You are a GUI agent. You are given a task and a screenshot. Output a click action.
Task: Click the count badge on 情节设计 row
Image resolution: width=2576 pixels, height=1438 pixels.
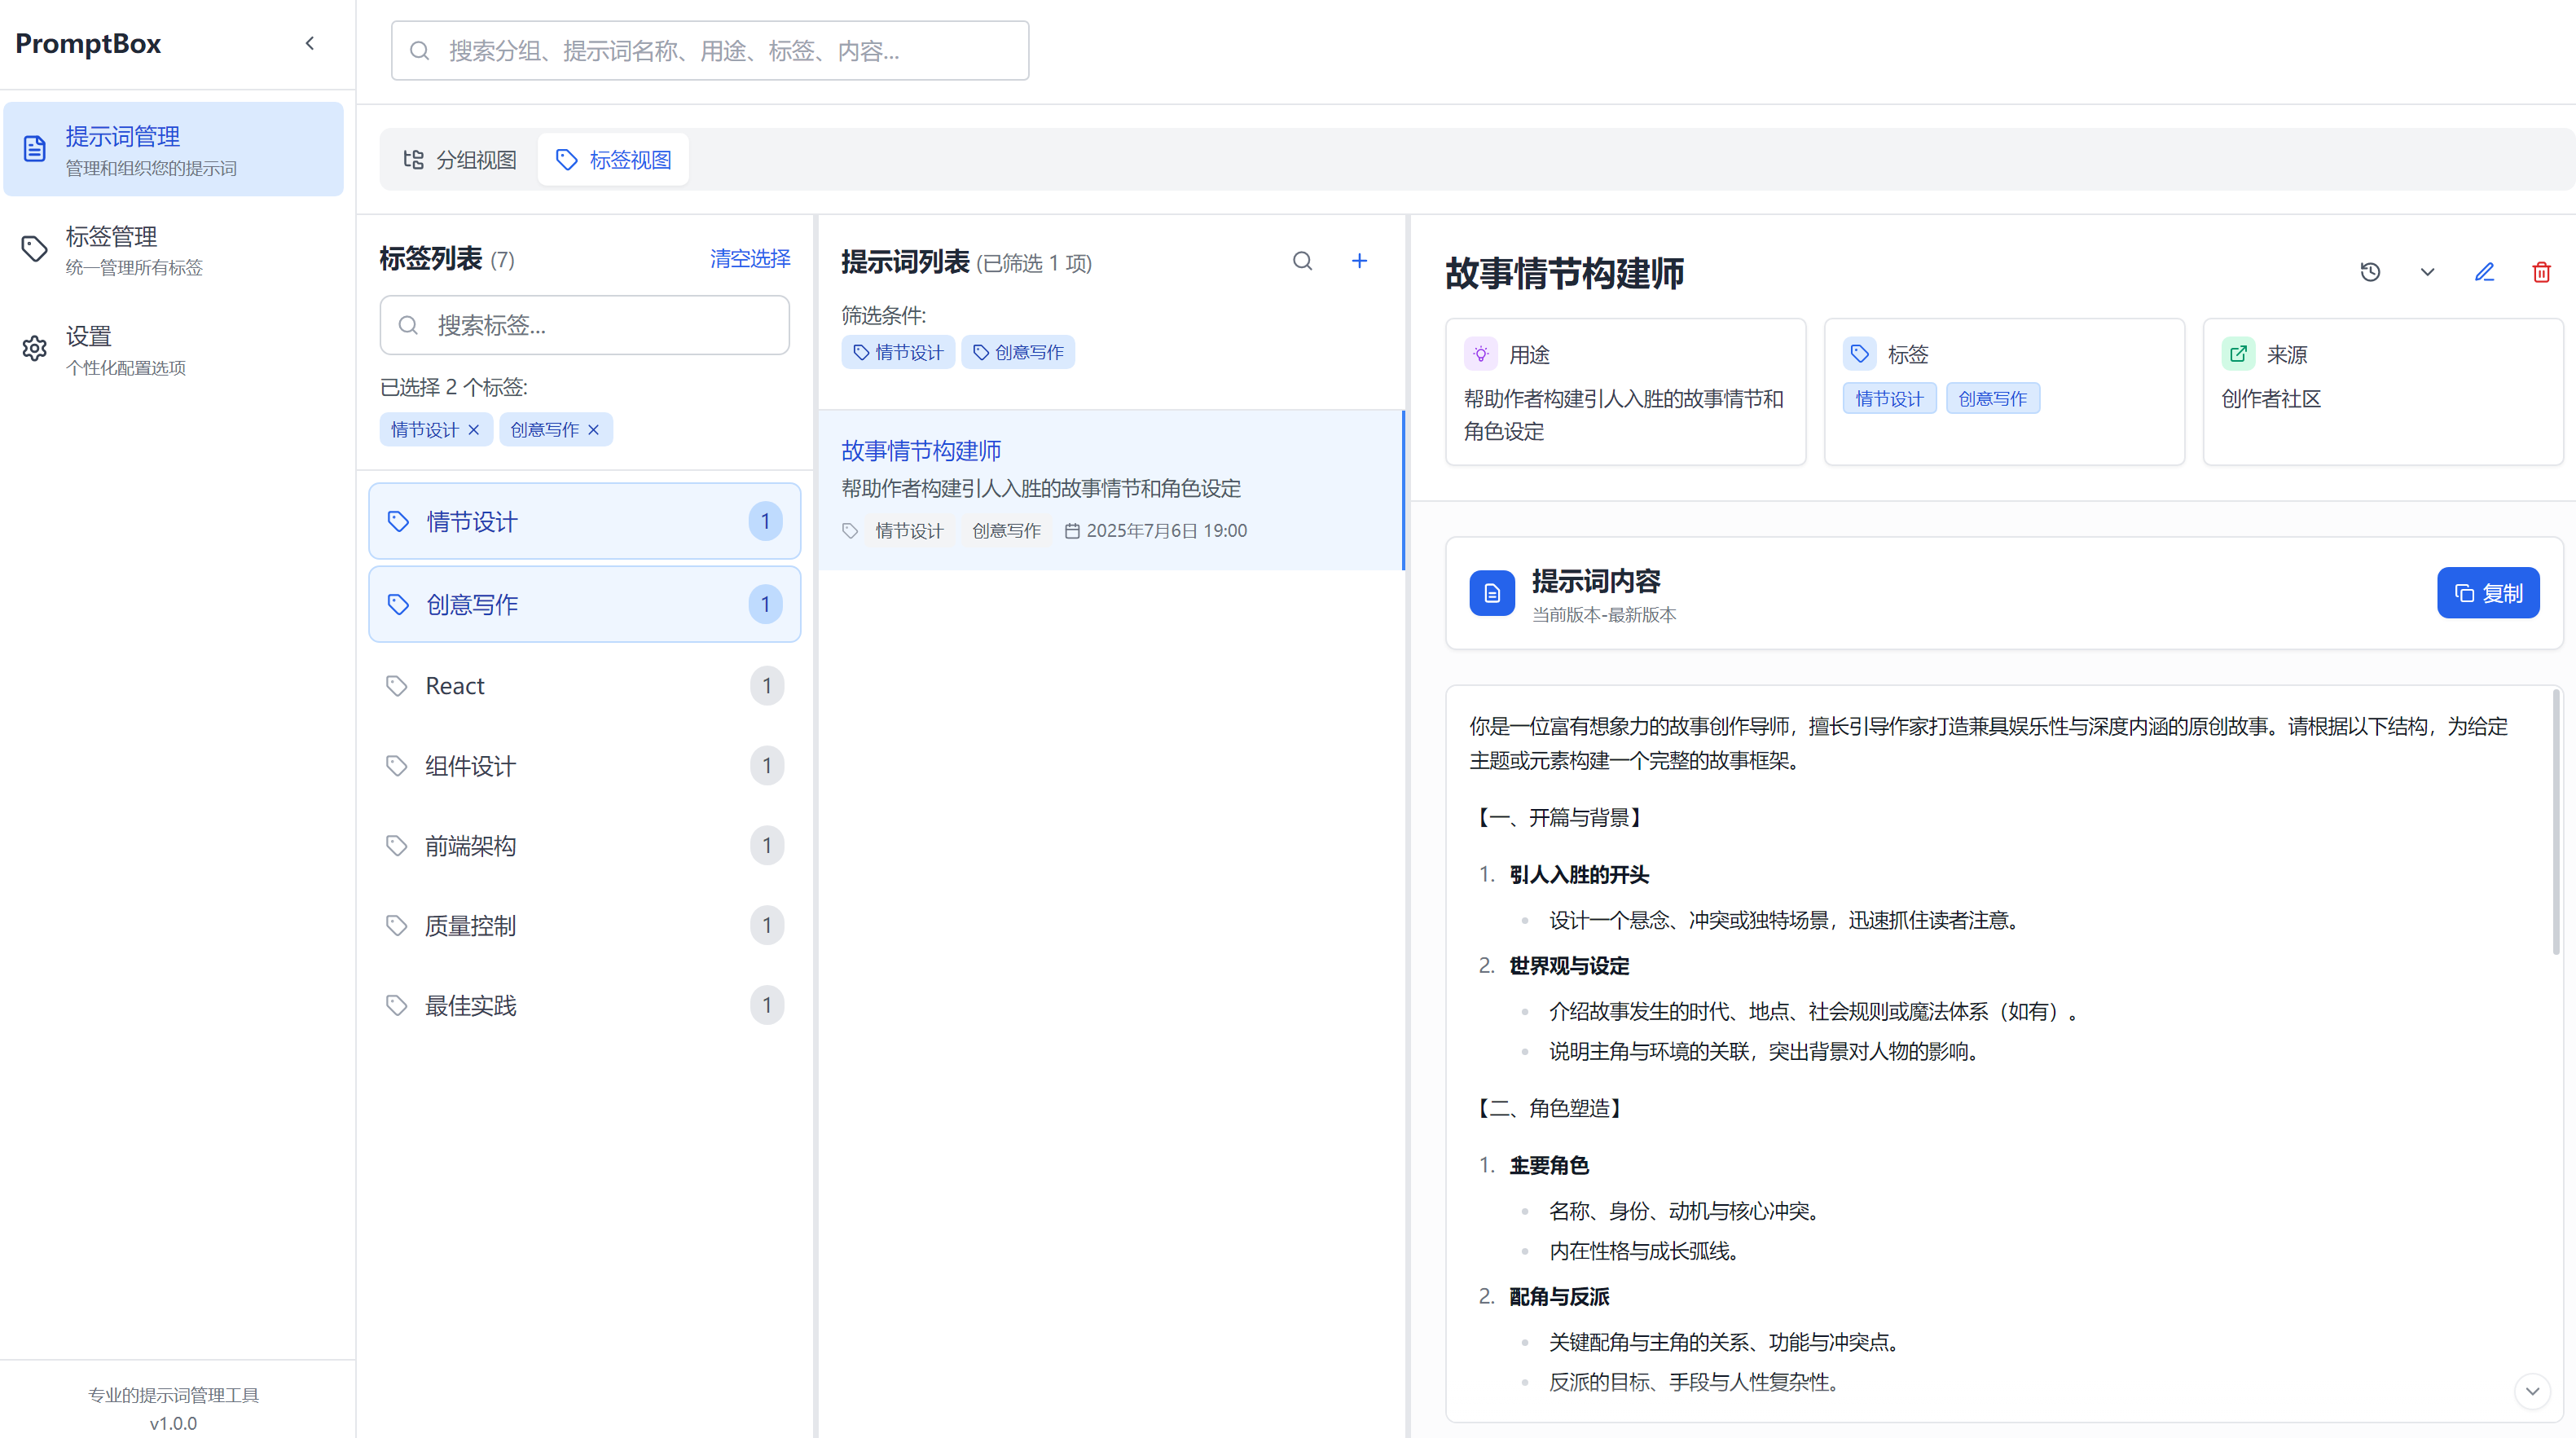pos(765,521)
